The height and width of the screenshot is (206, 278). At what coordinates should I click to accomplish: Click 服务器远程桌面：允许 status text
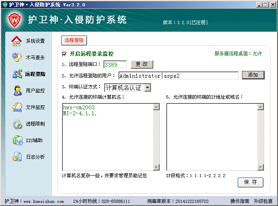coord(239,54)
